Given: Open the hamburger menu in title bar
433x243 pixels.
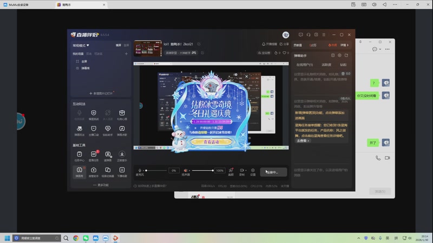Looking at the screenshot, I should [324, 35].
